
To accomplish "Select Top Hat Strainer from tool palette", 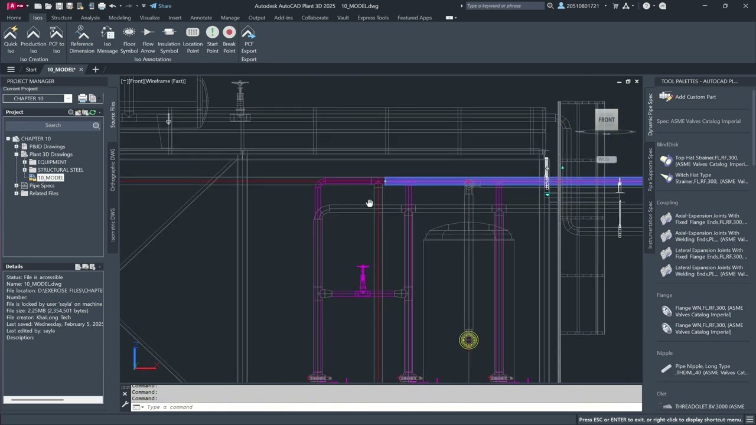I will point(704,161).
